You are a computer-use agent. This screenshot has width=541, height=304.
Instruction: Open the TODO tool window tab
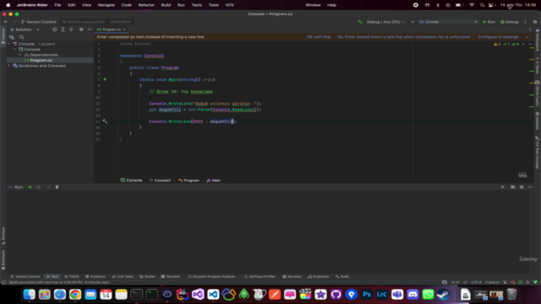71,276
